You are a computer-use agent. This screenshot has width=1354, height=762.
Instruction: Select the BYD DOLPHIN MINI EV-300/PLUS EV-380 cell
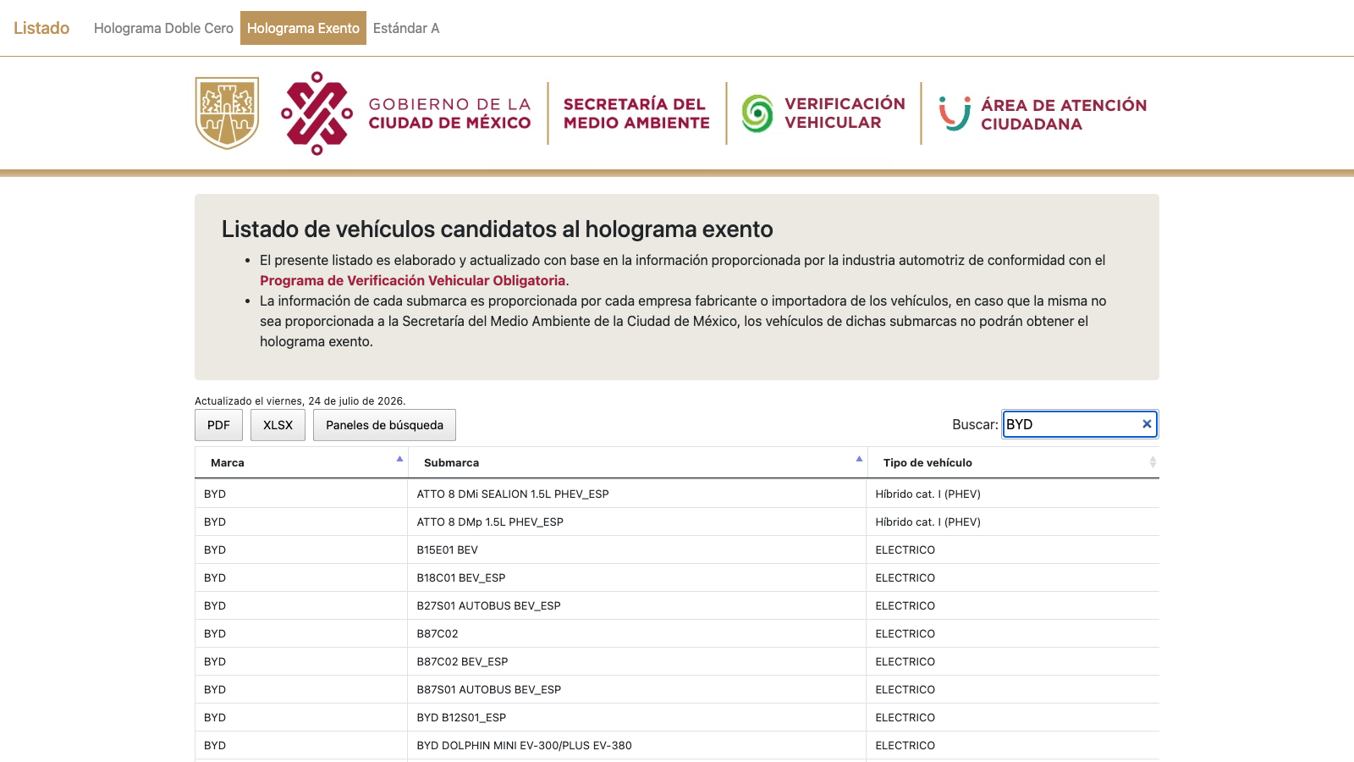pyautogui.click(x=637, y=745)
